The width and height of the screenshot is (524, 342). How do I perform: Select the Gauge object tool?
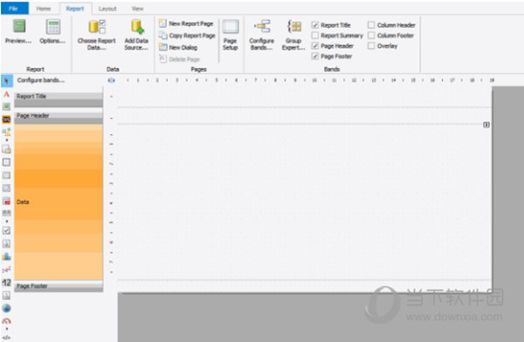tap(6, 321)
